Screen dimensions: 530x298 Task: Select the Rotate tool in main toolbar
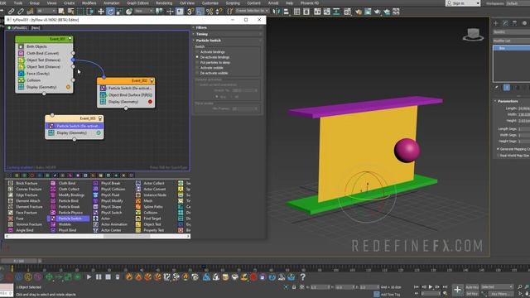click(x=110, y=12)
